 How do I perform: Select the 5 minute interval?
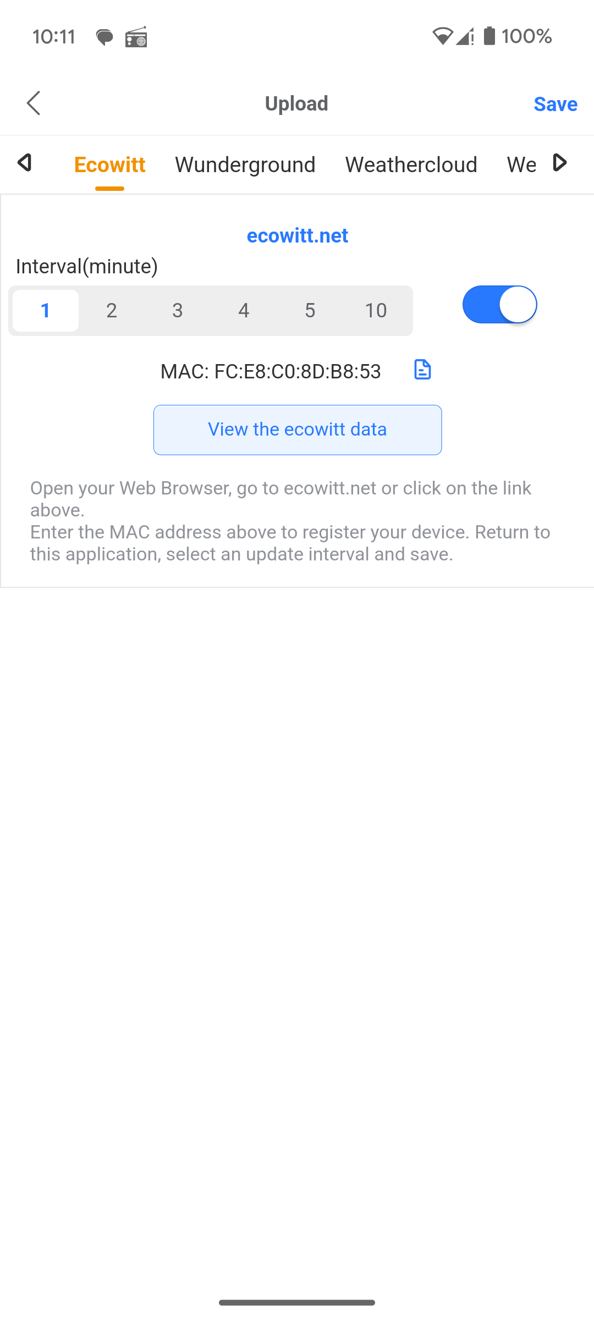(310, 311)
